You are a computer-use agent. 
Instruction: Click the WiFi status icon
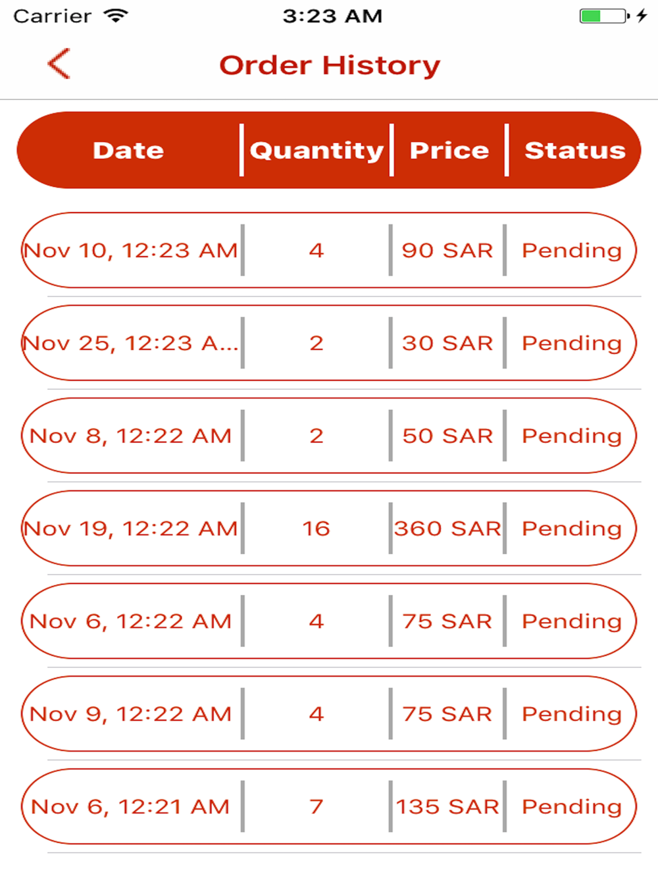click(116, 16)
